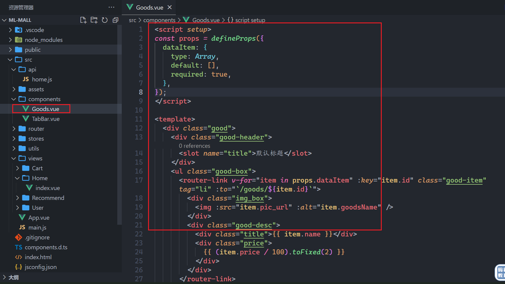Expand the router folder

tap(14, 129)
